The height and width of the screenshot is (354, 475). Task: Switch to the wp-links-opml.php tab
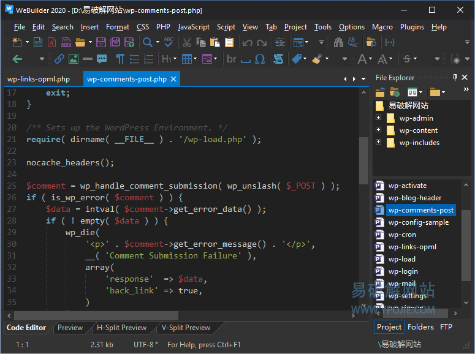[39, 79]
